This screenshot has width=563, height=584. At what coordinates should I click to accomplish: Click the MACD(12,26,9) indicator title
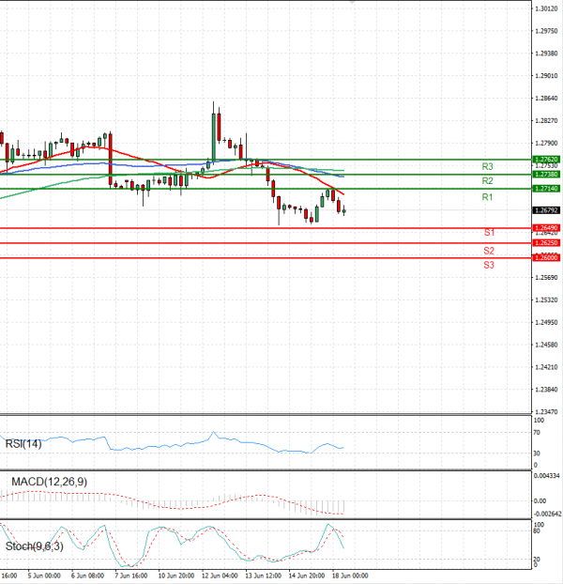click(x=47, y=482)
